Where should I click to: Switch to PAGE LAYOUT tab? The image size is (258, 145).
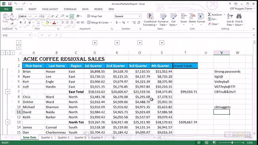point(50,9)
